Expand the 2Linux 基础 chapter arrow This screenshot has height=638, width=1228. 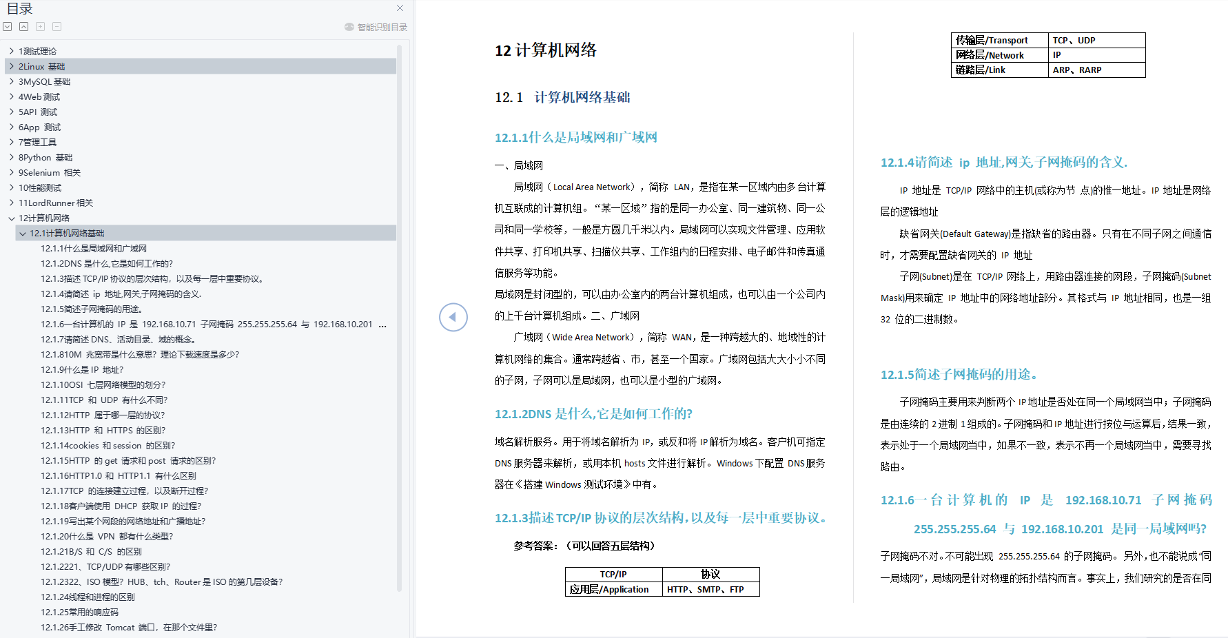click(12, 66)
